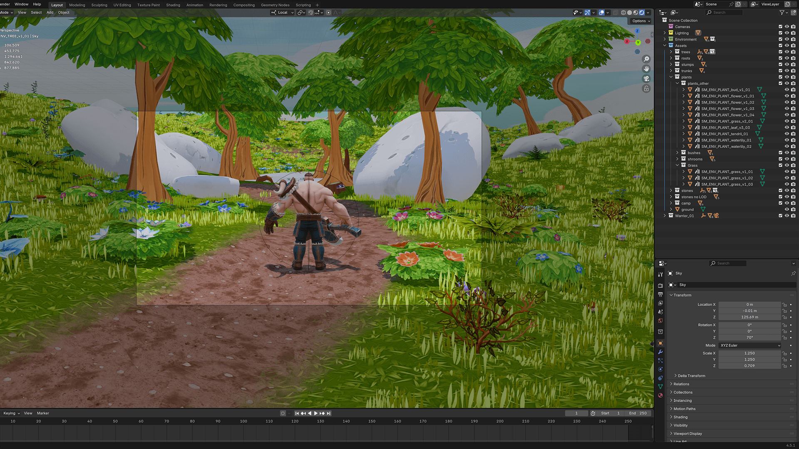Hide the Lighting collection in viewport
The image size is (799, 449).
(787, 33)
